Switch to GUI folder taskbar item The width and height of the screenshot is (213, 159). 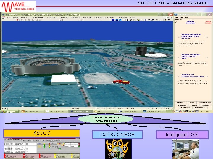[105, 112]
